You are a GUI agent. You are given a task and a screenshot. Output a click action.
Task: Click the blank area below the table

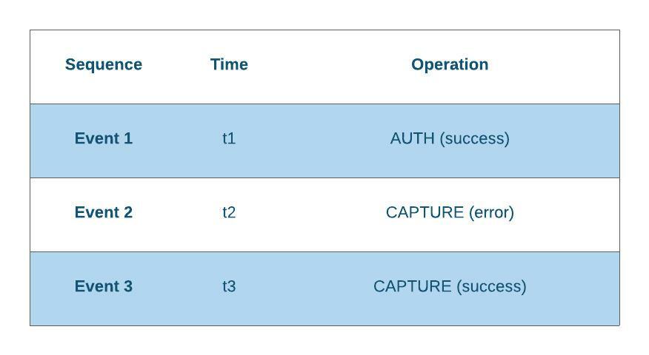tap(324, 341)
